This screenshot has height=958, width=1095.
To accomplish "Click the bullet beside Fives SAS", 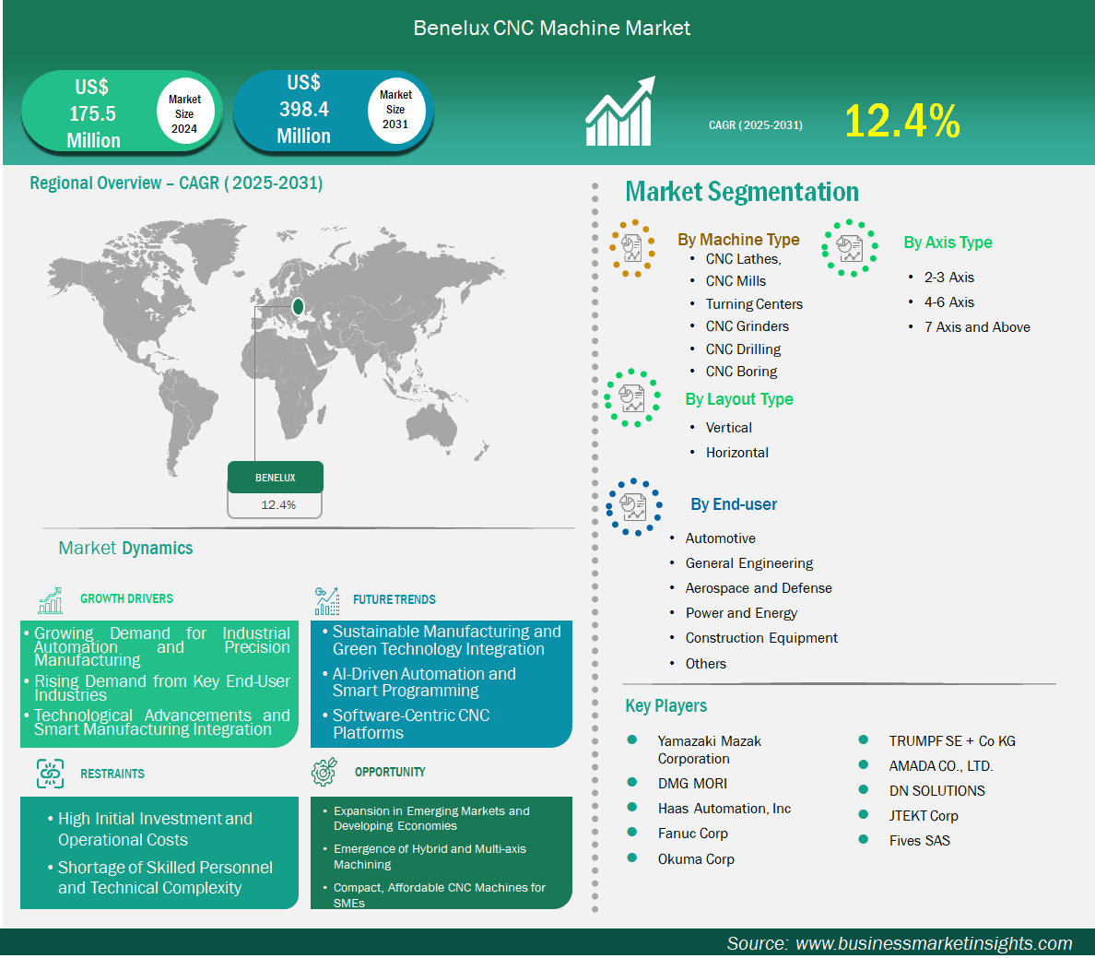I will tap(864, 839).
